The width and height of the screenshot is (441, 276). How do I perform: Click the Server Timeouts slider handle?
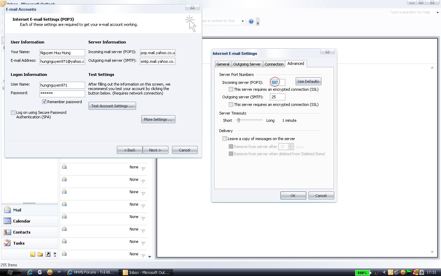click(x=238, y=120)
